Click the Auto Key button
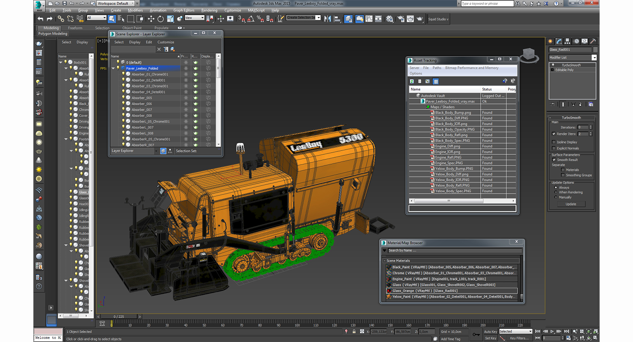Image resolution: width=633 pixels, height=342 pixels. tap(491, 332)
